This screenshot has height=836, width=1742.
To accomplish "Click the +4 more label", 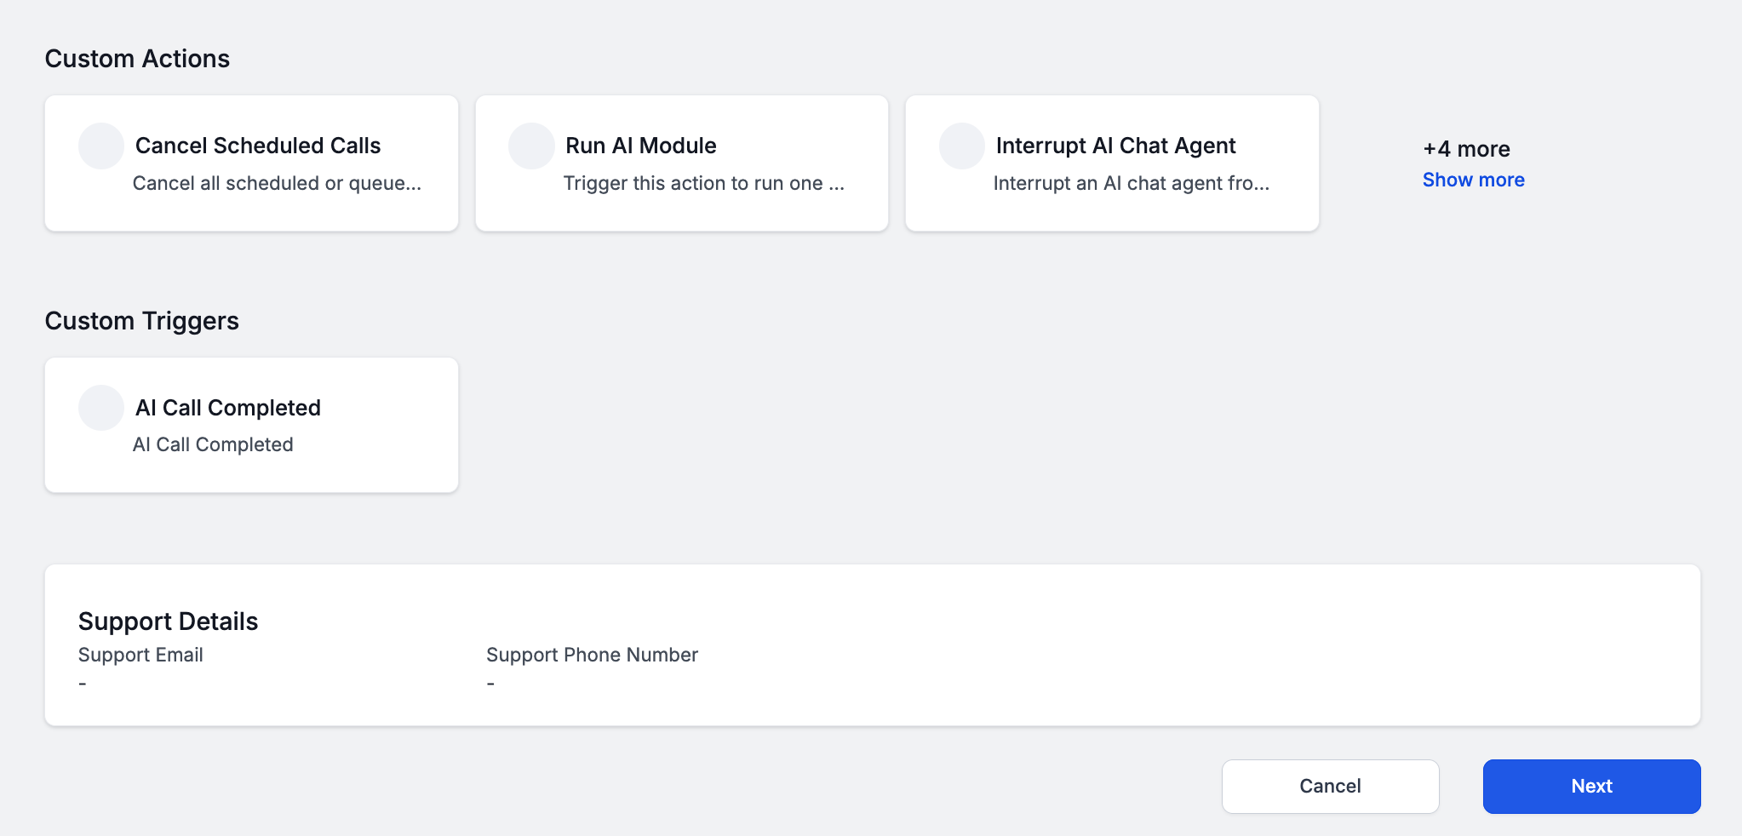I will (x=1465, y=148).
